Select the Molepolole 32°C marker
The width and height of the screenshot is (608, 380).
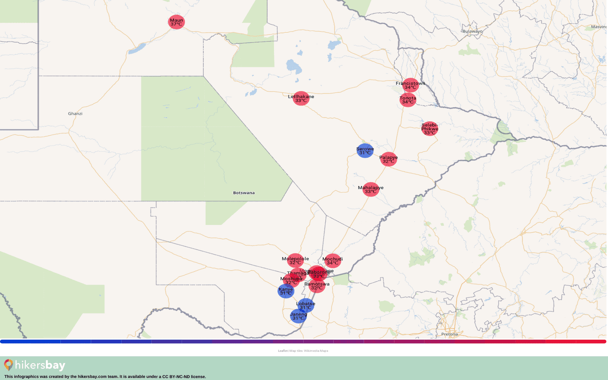click(295, 261)
